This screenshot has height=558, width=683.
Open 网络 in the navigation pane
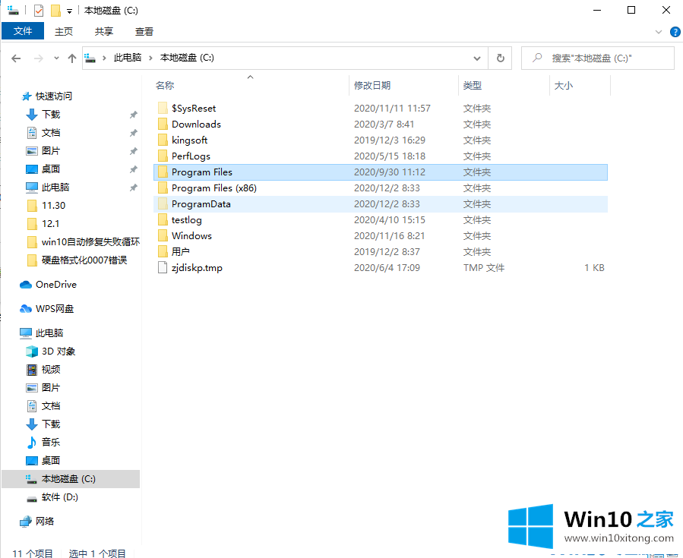pos(45,521)
